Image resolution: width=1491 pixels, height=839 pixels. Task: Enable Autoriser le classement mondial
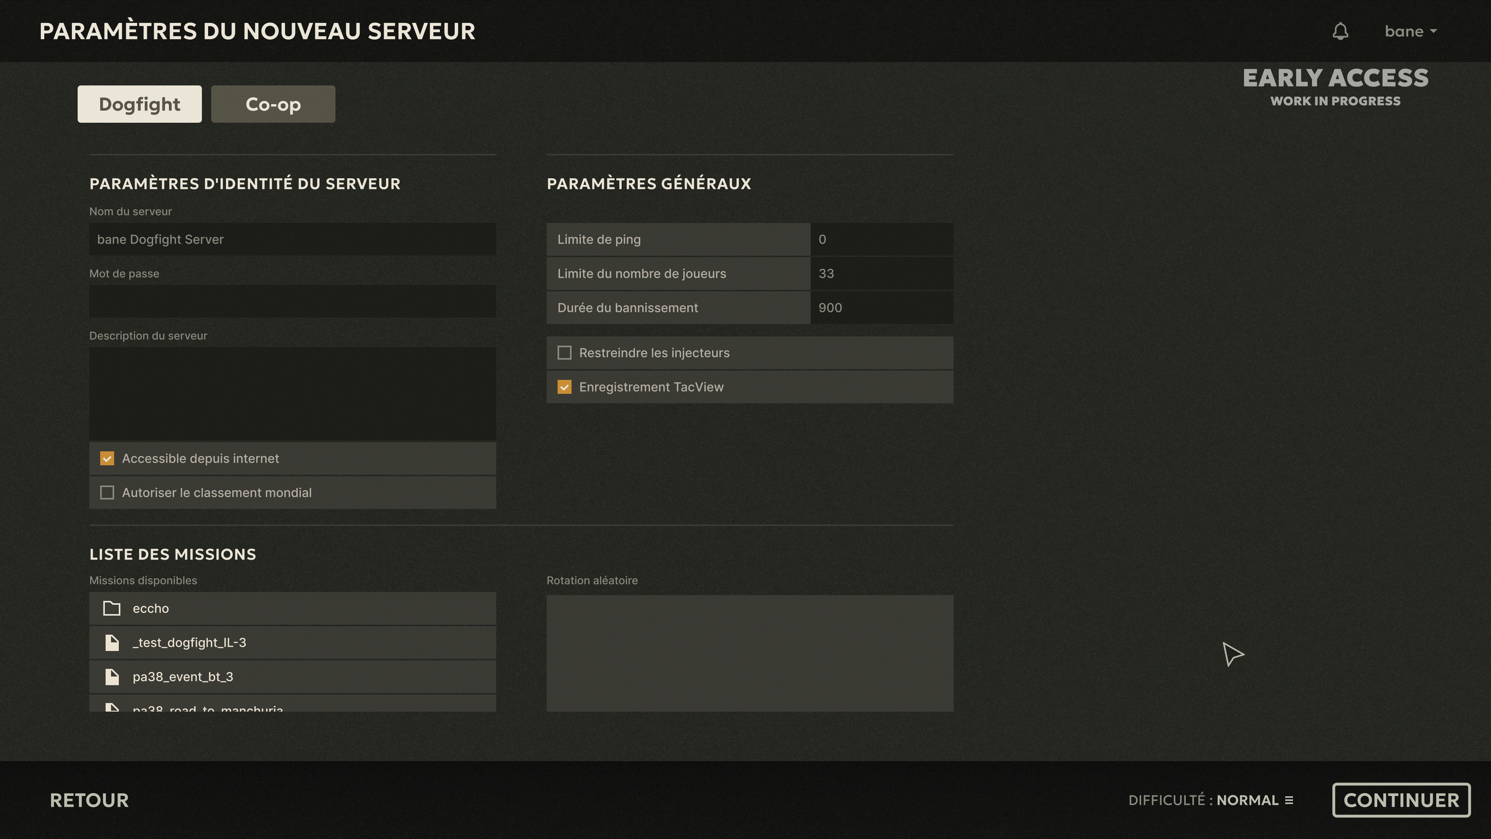coord(107,493)
